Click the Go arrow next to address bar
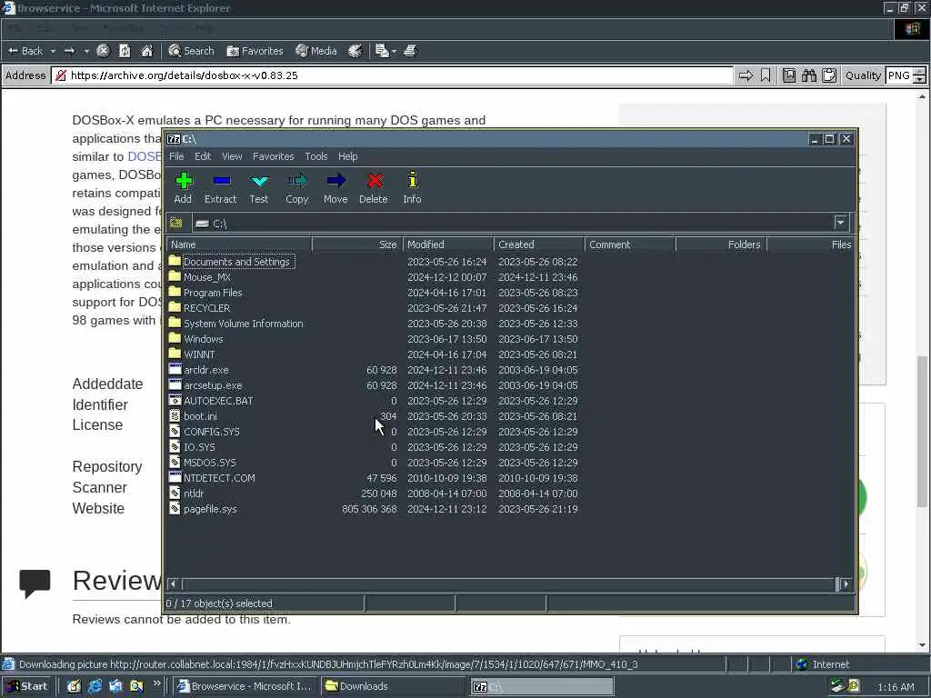Screen dimensions: 931x698 coord(746,75)
